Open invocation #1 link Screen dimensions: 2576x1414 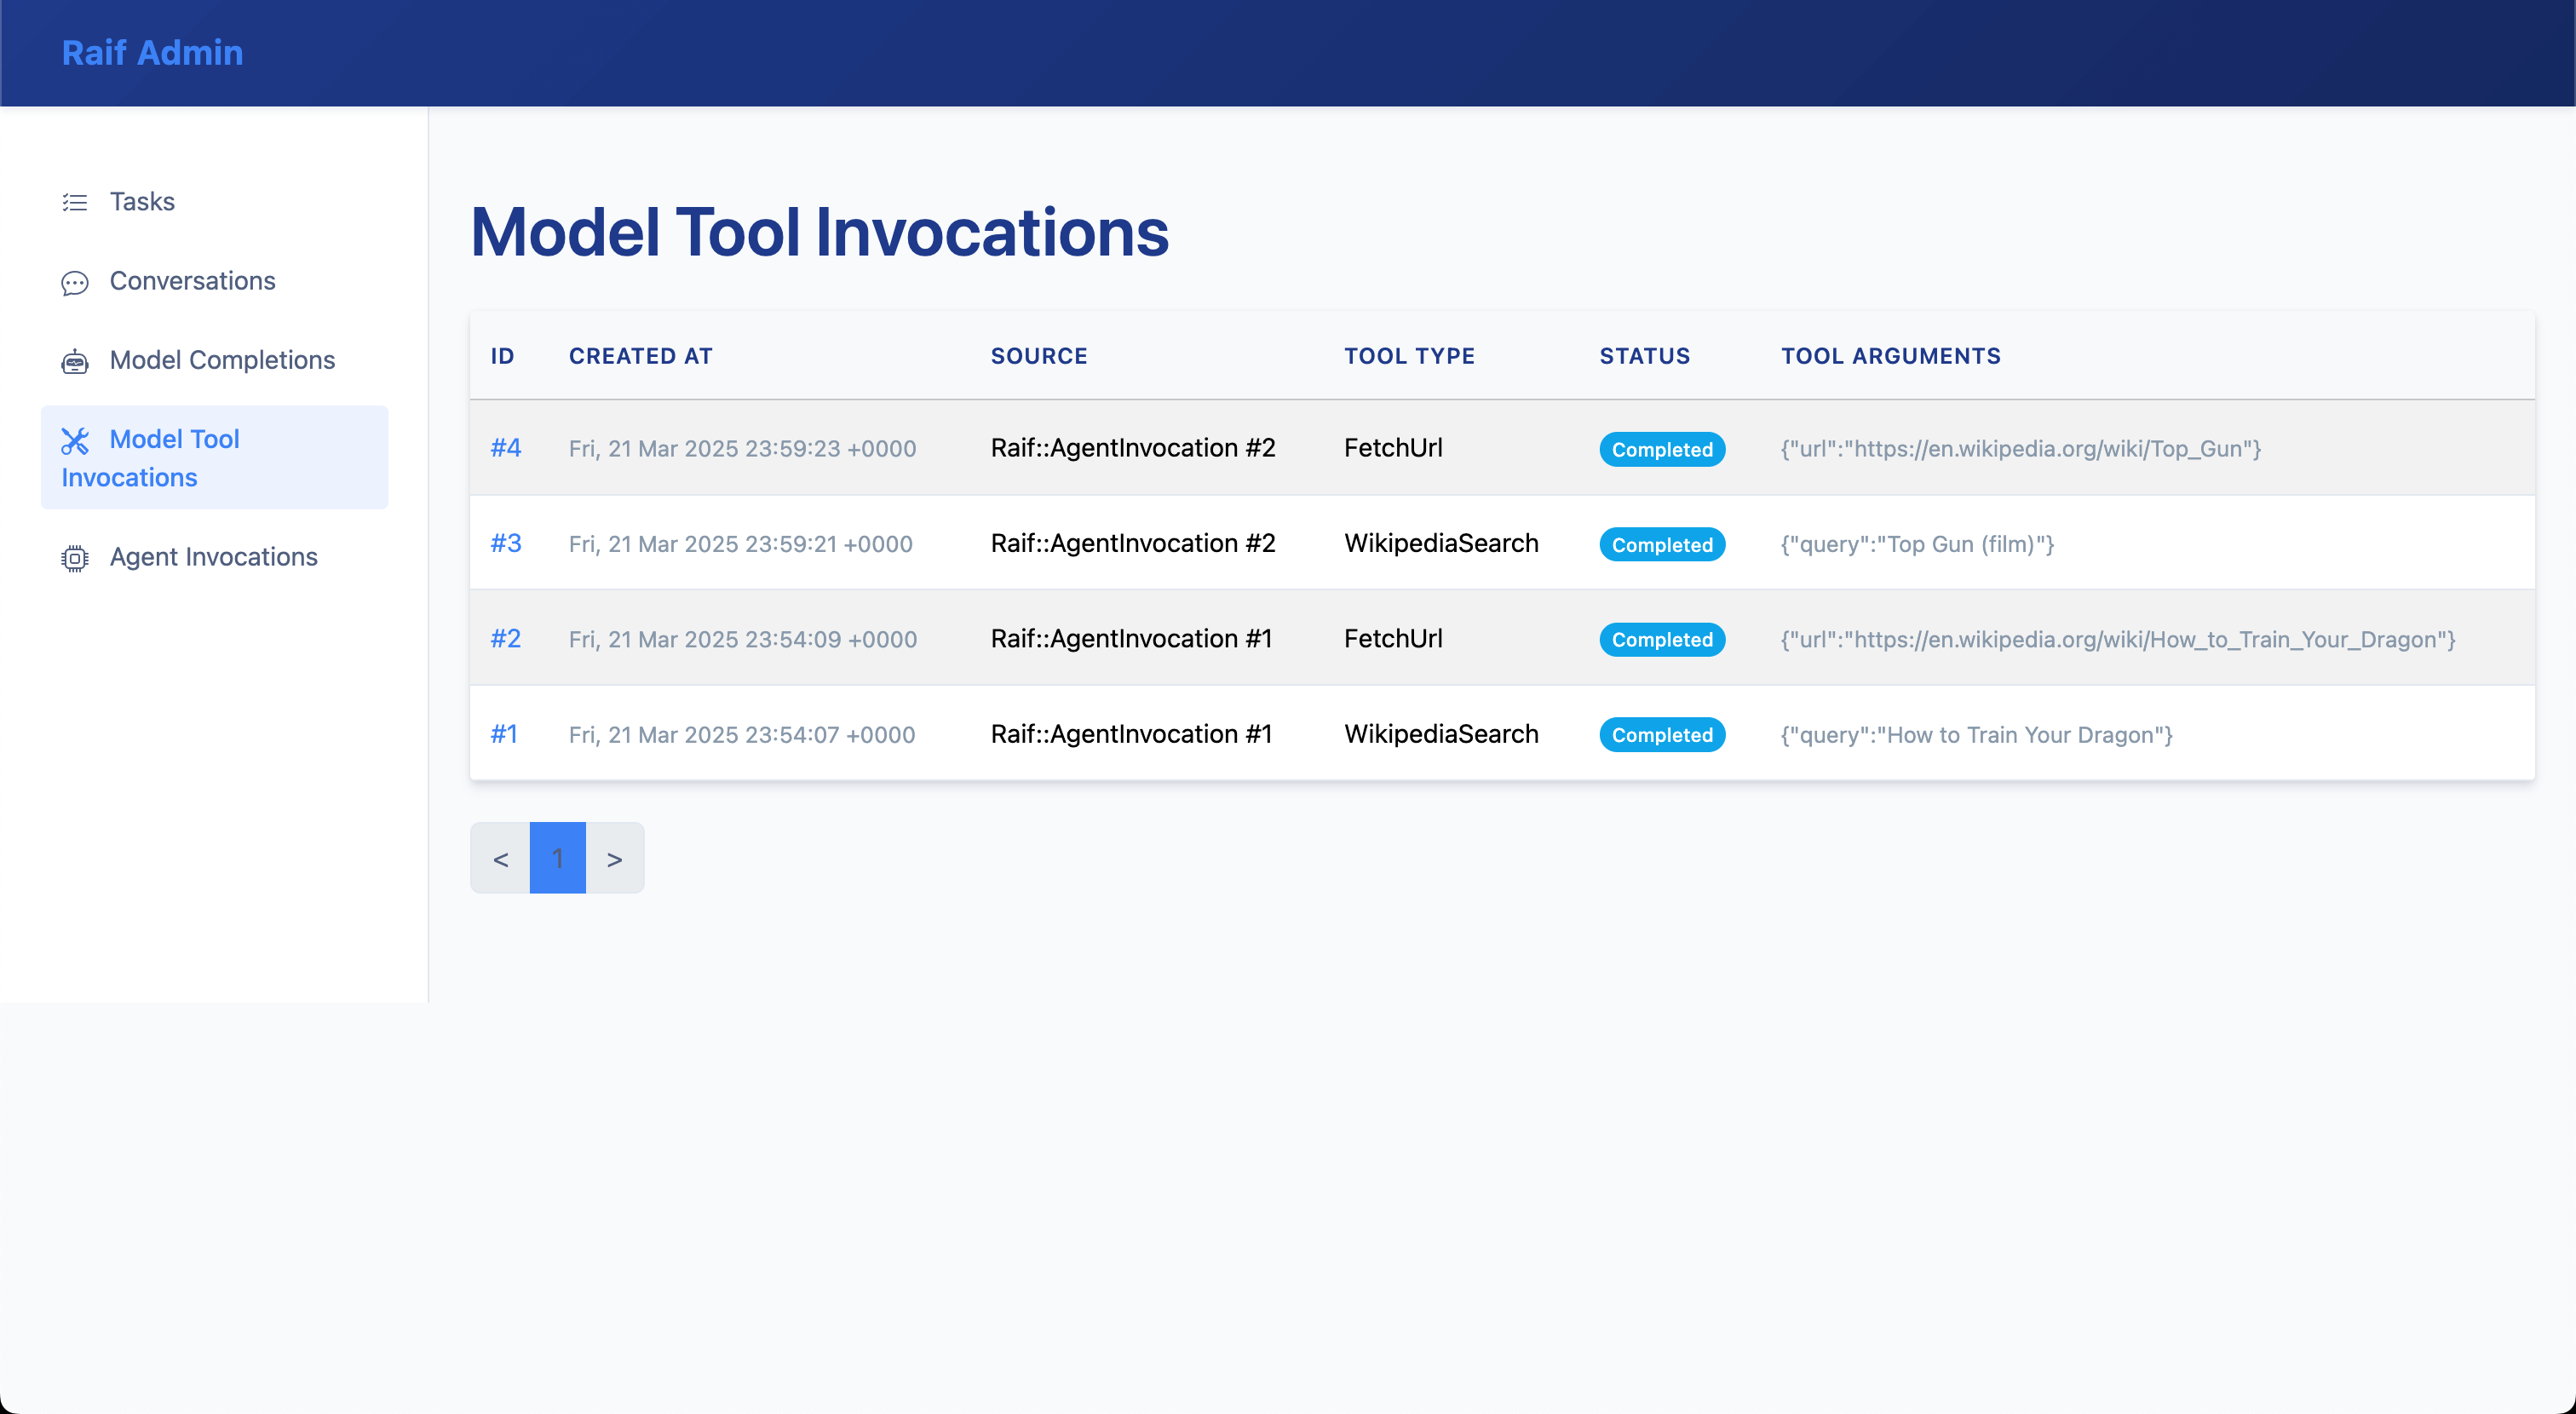[x=503, y=734]
